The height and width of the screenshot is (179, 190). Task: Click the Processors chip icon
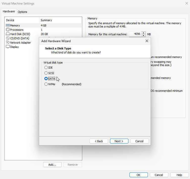point(8,30)
